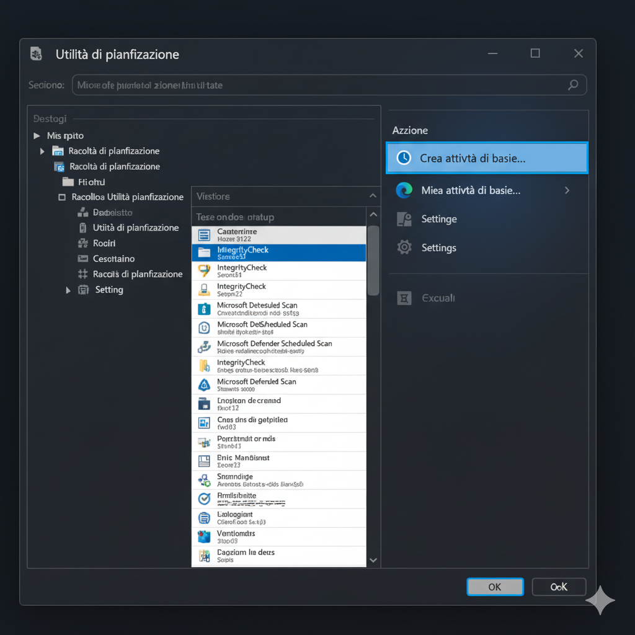Viewport: 635px width, 635px height.
Task: Select Crea attività di base action
Action: tap(486, 158)
